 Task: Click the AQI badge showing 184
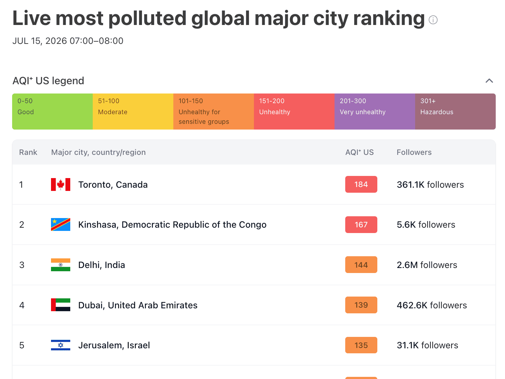361,184
